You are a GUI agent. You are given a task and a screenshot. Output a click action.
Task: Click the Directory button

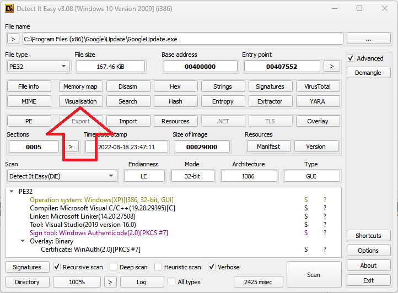point(27,282)
